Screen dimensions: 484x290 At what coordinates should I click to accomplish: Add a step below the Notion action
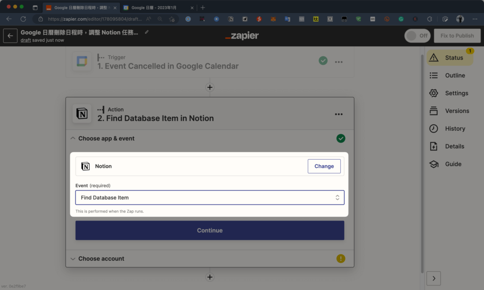[210, 277]
